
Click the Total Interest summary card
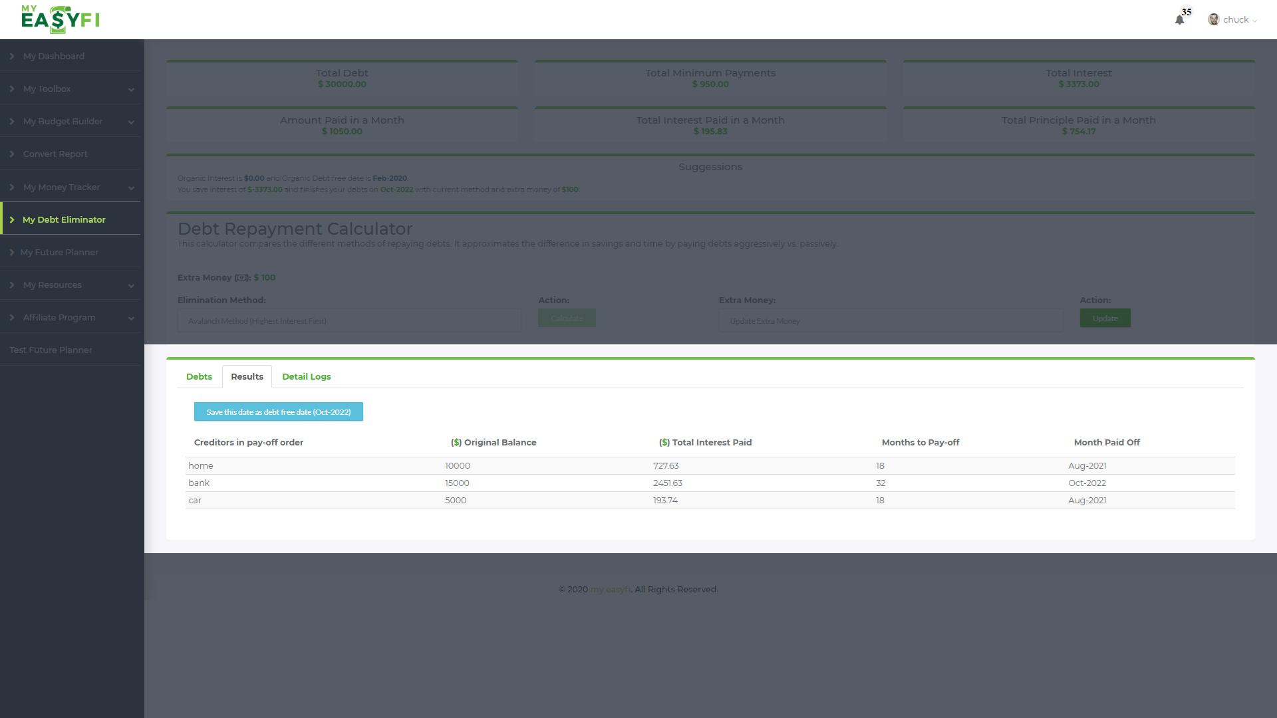(1079, 78)
